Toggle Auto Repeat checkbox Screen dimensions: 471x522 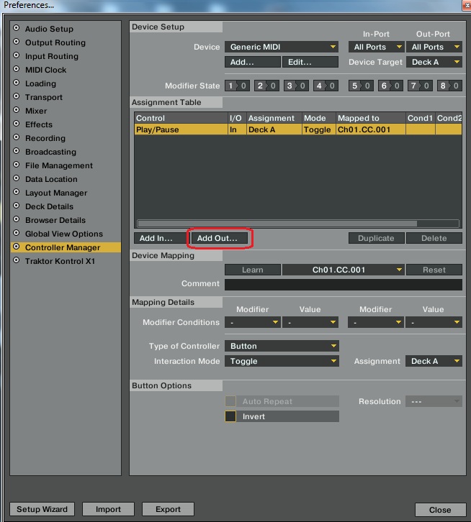pos(230,401)
